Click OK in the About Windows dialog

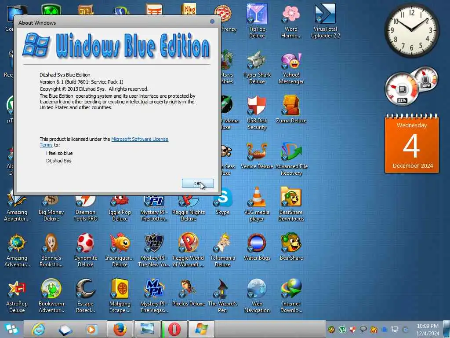click(198, 184)
